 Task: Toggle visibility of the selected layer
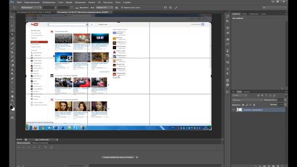(233, 109)
